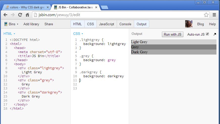220x124 pixels.
Task: Select the JS Bin browser tab
Action: coord(76,7)
